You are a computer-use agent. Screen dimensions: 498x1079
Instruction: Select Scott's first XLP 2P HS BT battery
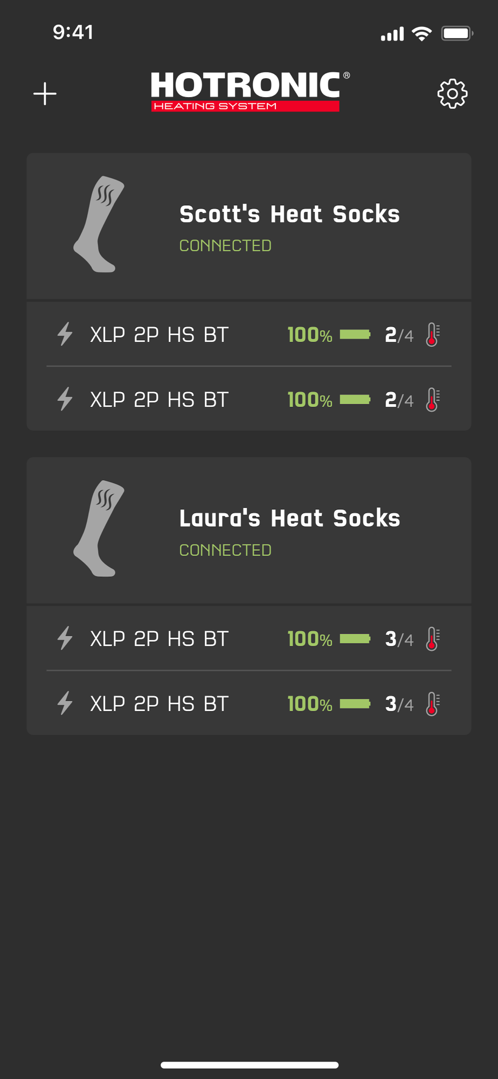[160, 335]
